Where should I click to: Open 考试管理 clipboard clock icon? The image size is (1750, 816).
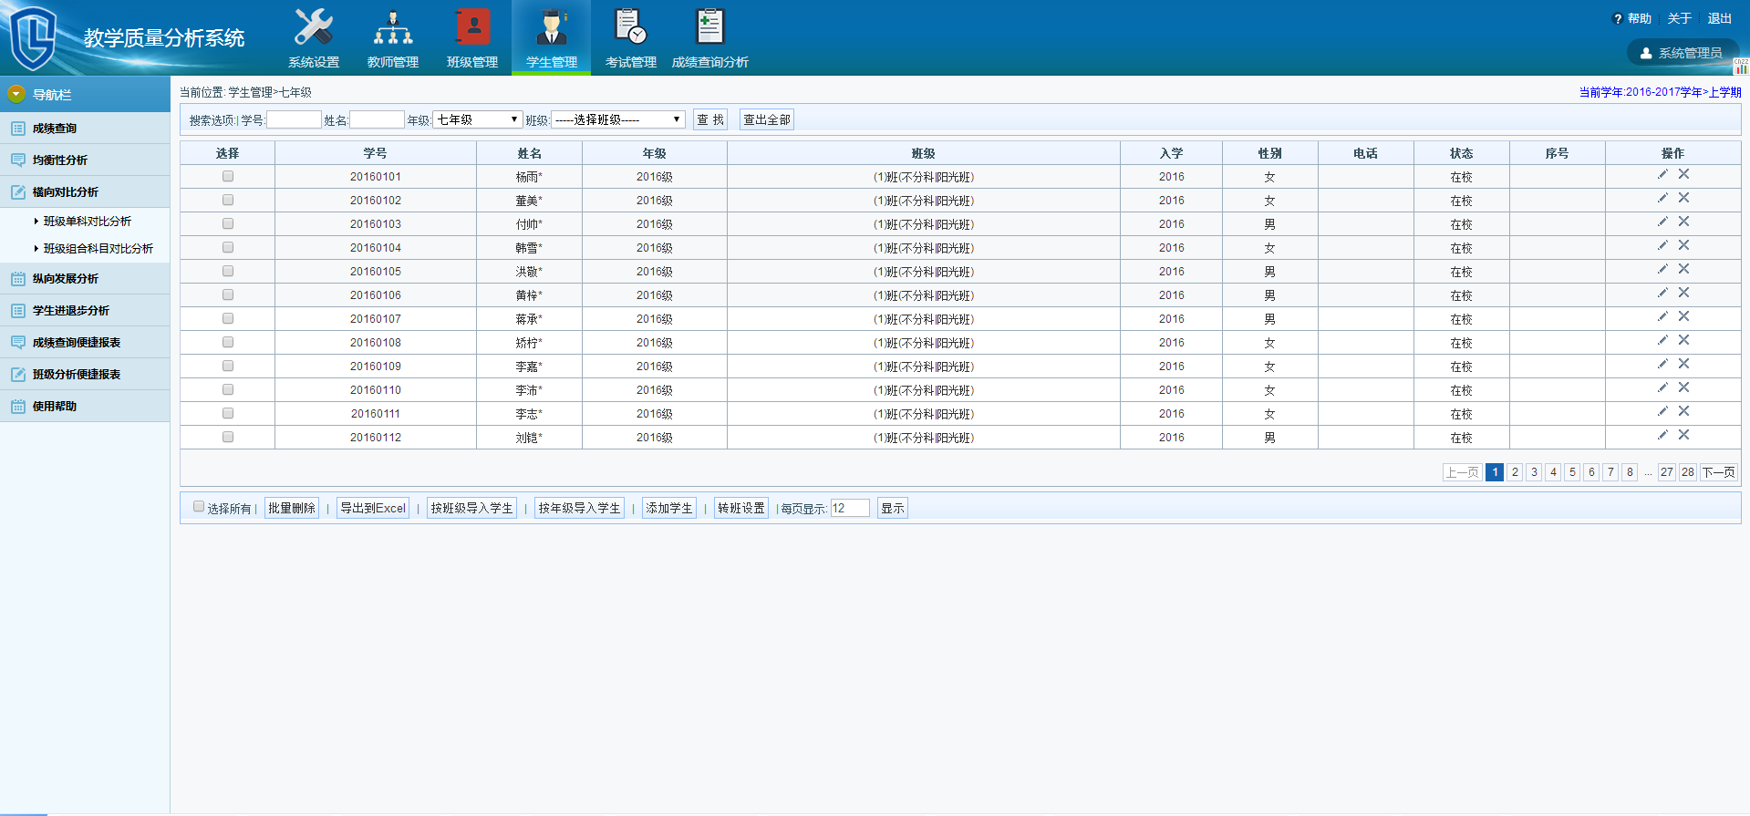click(630, 27)
